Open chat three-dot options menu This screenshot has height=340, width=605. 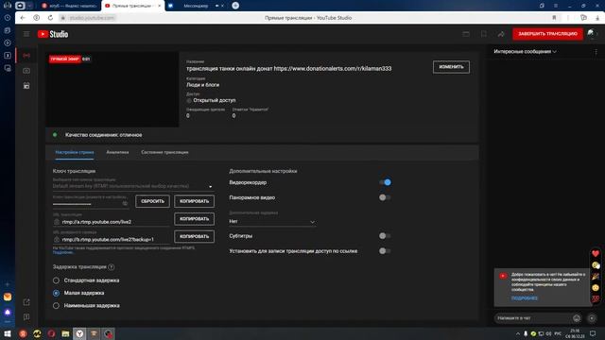[x=596, y=52]
